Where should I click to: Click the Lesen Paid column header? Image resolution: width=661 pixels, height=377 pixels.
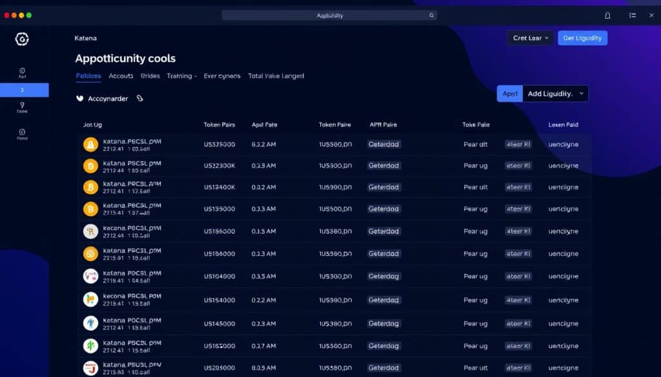[x=563, y=124]
